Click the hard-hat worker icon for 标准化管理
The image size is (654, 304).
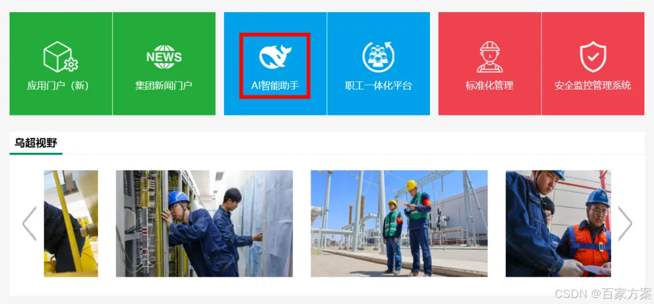(x=490, y=57)
